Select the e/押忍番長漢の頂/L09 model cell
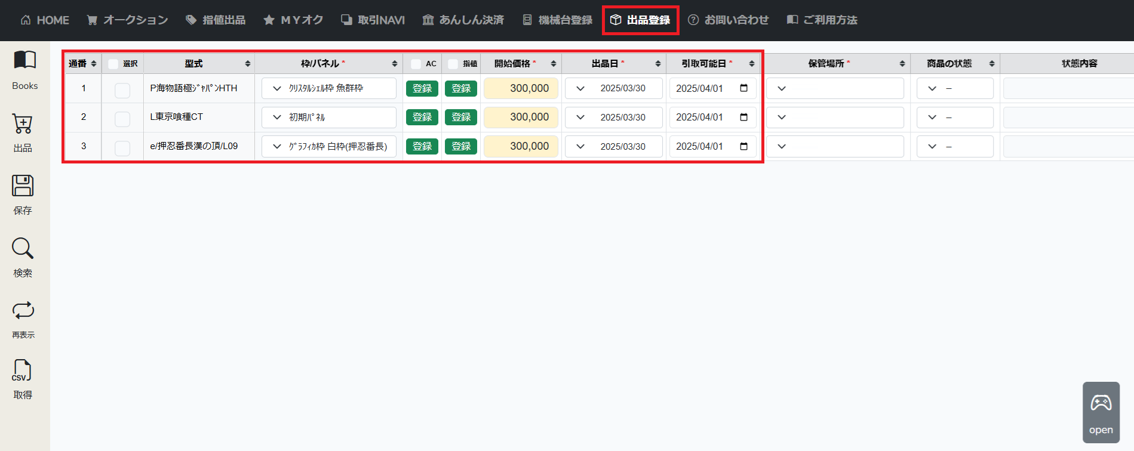Viewport: 1134px width, 451px height. (199, 146)
